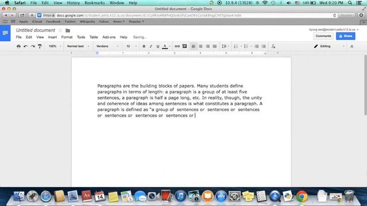Image resolution: width=367 pixels, height=206 pixels.
Task: Open Chrome from the Dock
Action: (302, 196)
